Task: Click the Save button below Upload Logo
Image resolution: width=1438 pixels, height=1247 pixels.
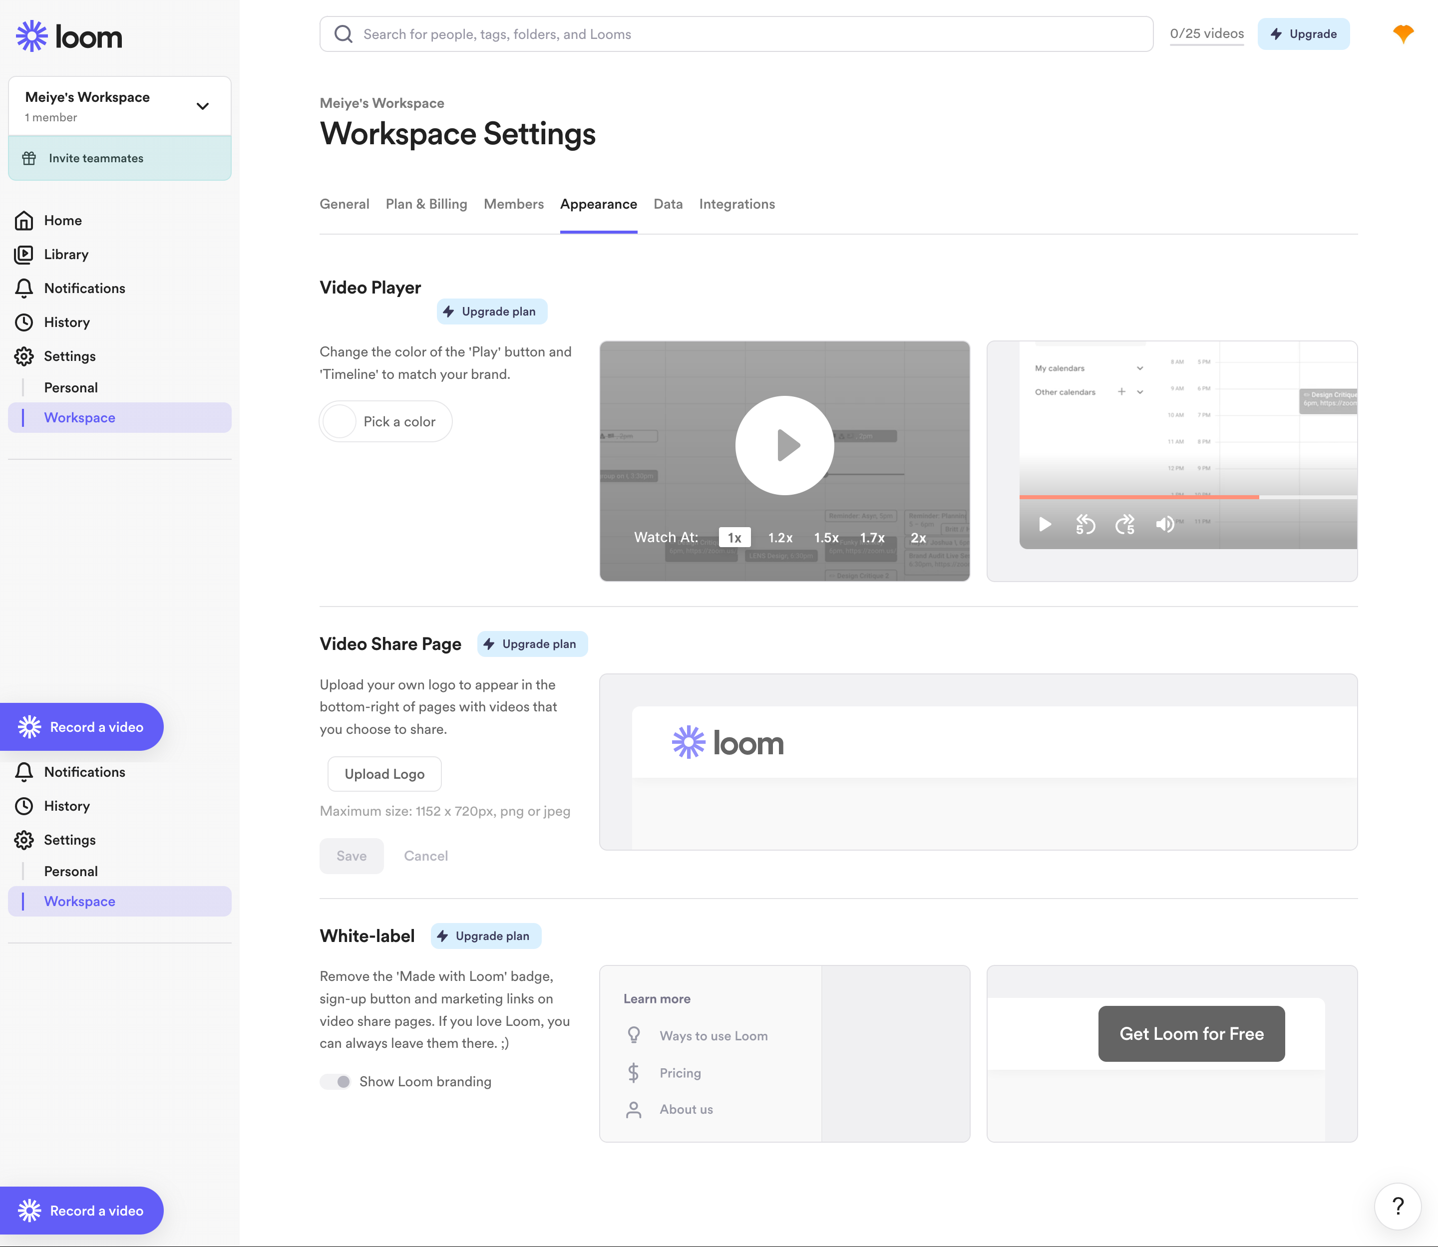Action: point(352,856)
